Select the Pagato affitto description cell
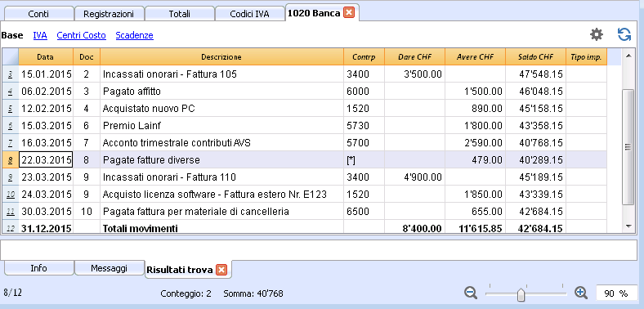The image size is (644, 309). click(221, 92)
